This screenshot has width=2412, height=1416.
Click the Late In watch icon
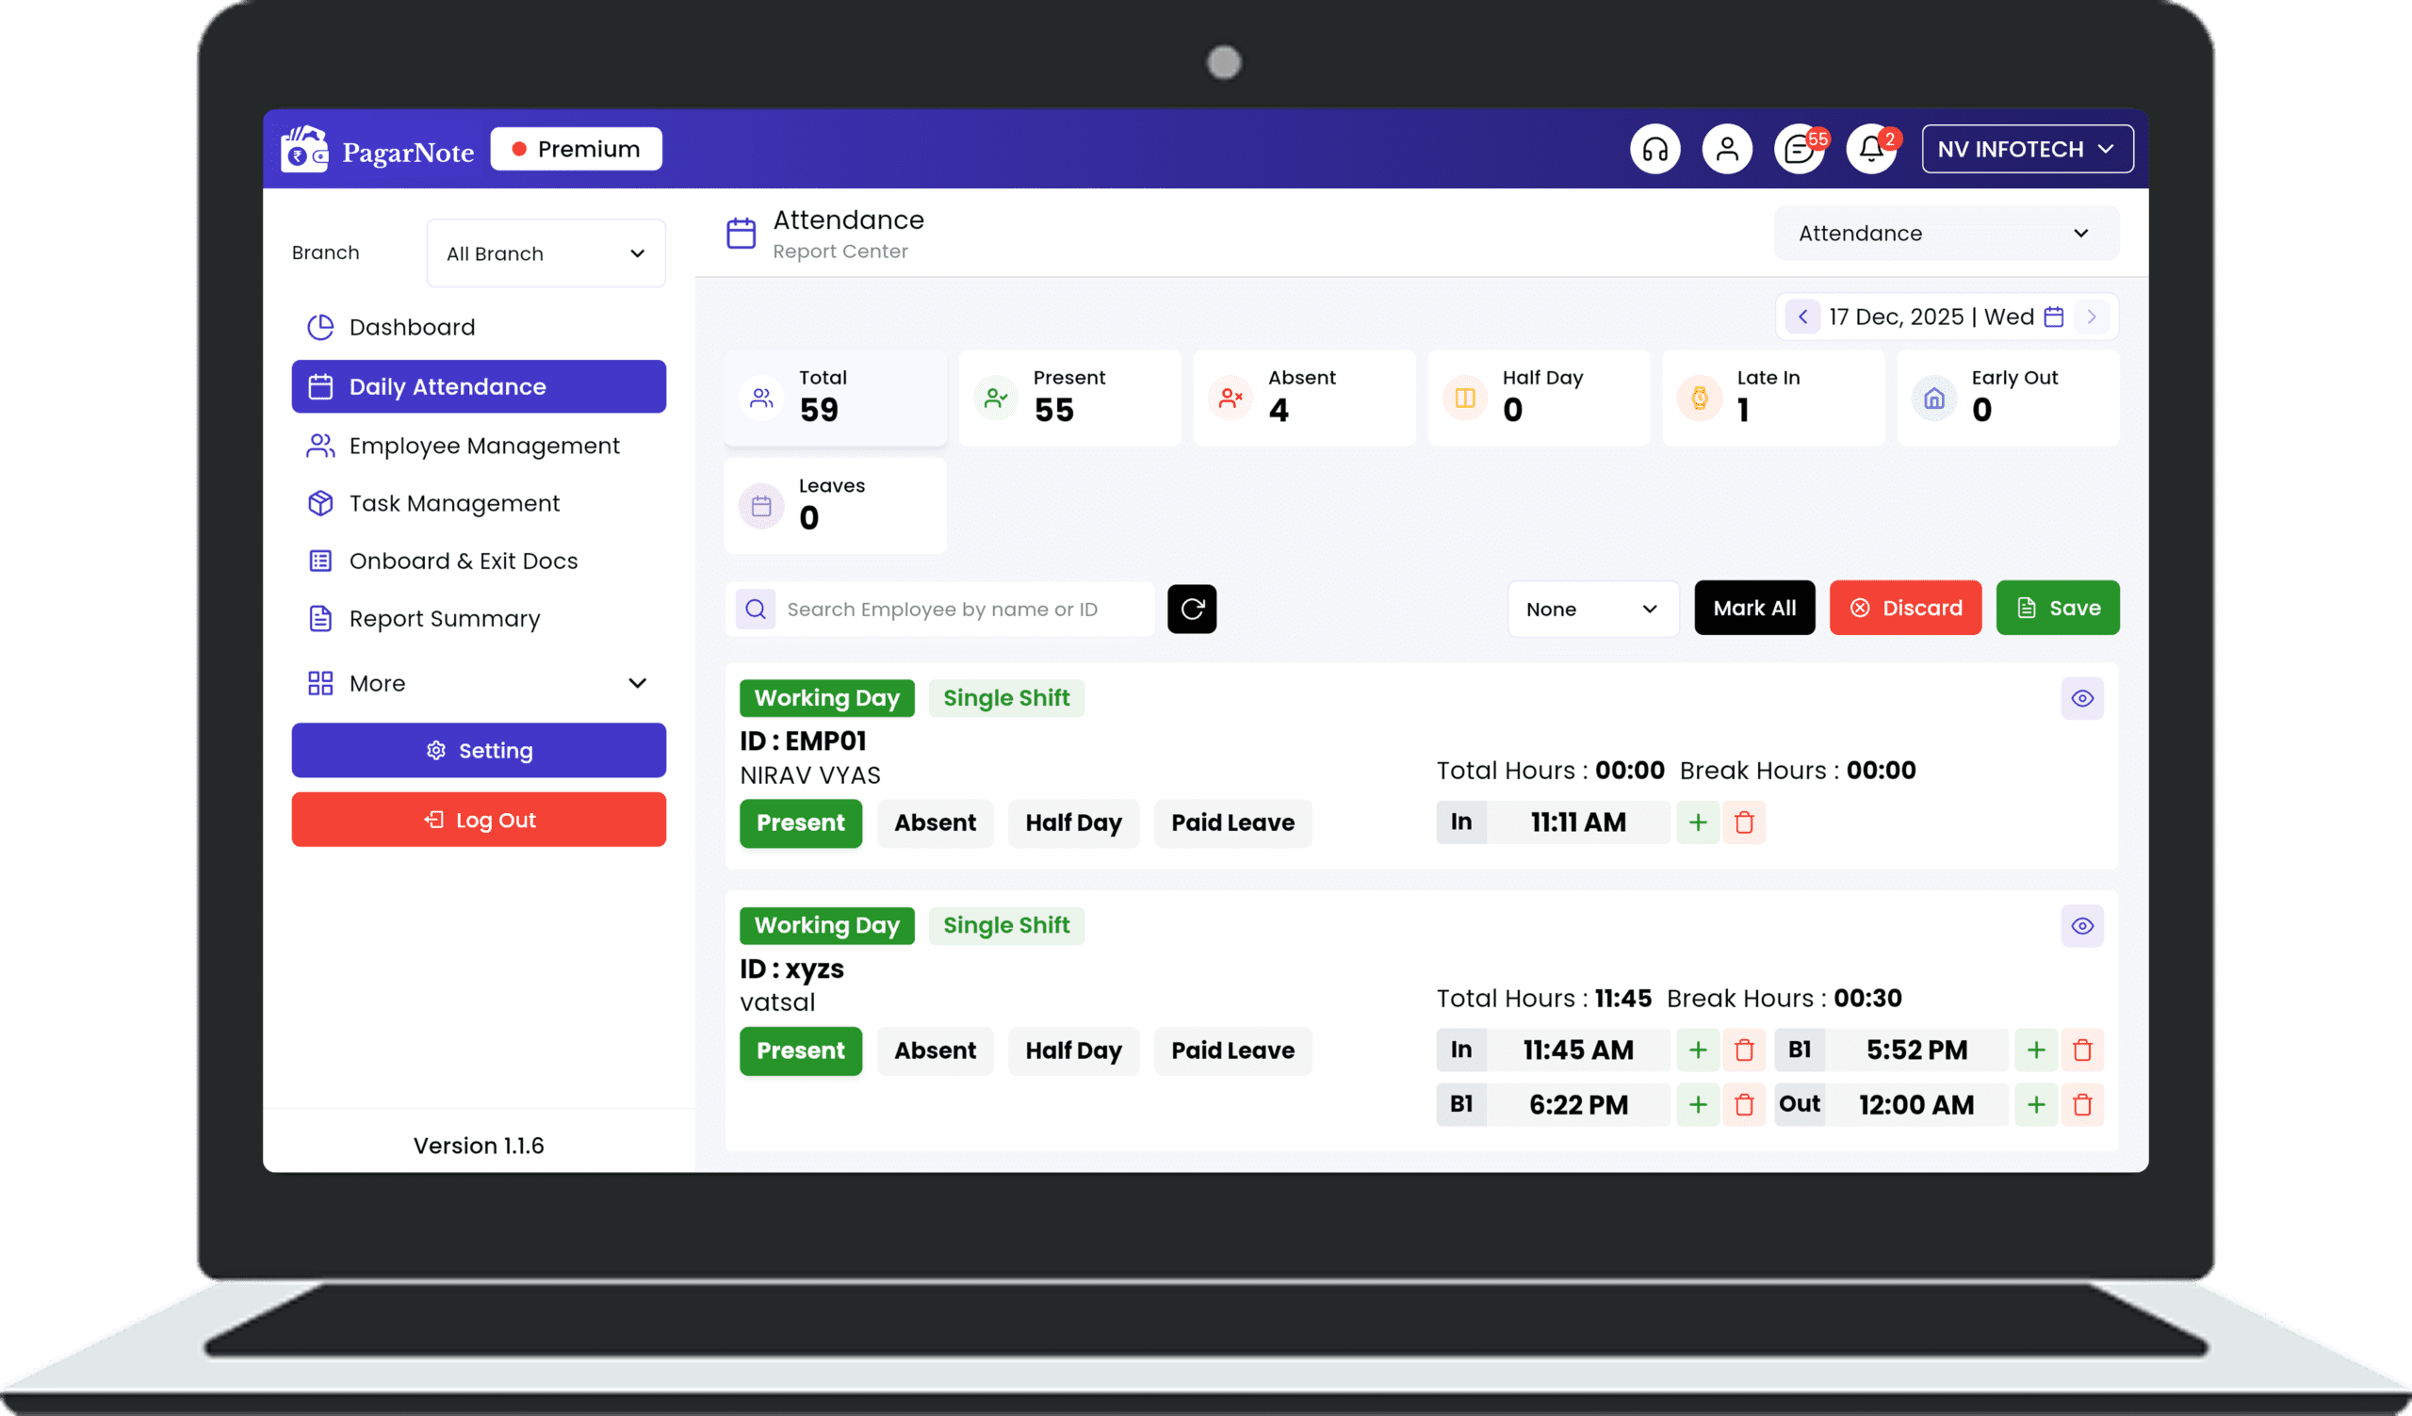[1700, 397]
